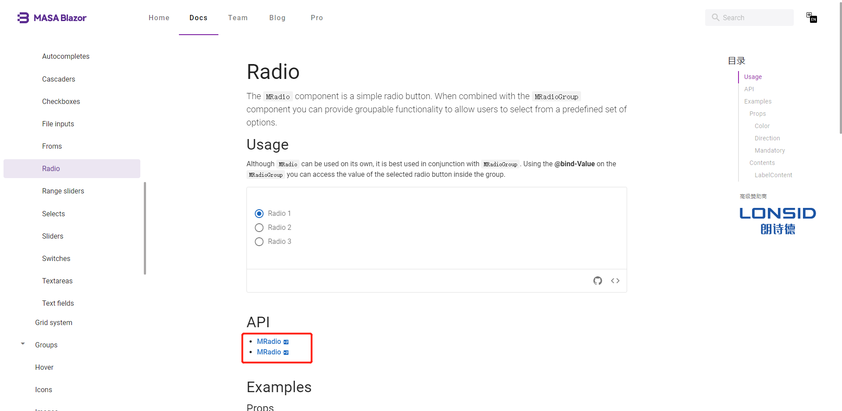Jump to Contents in the table of contents
Screen dimensions: 842x411
(x=762, y=163)
